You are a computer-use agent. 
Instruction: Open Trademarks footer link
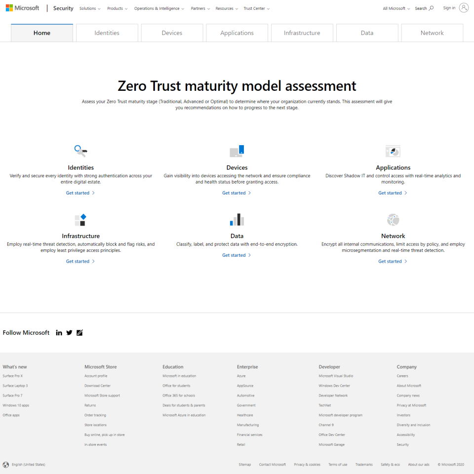click(364, 465)
